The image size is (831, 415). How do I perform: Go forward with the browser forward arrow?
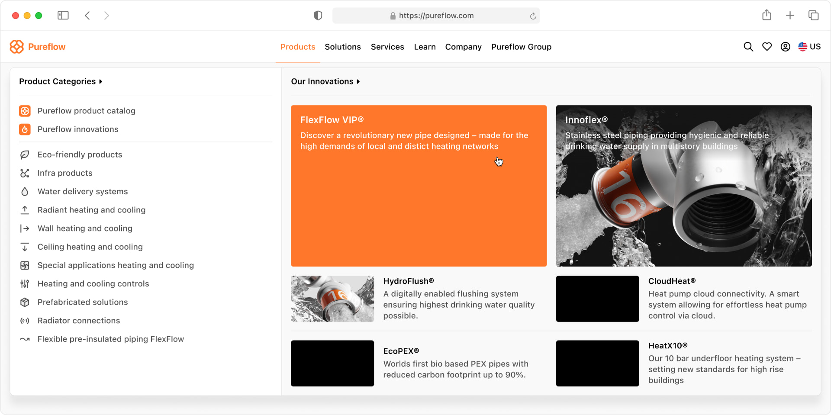pos(106,16)
